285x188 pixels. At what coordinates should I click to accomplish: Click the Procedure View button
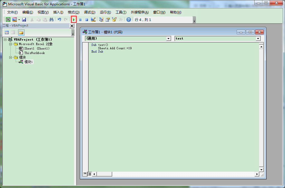coord(85,174)
